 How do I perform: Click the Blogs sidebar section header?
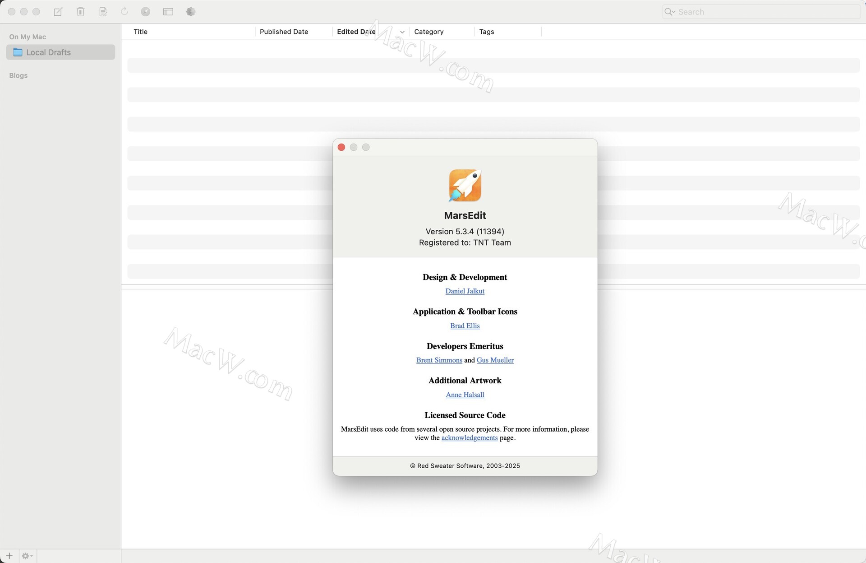18,75
